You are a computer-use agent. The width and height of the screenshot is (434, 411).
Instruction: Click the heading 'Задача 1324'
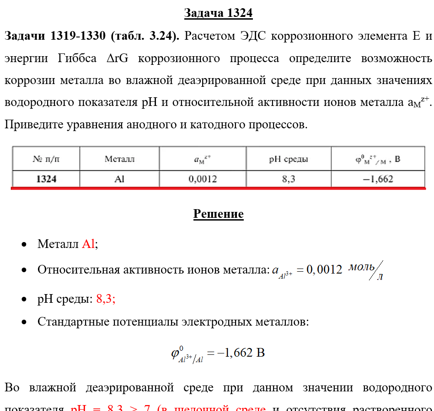pyautogui.click(x=218, y=13)
